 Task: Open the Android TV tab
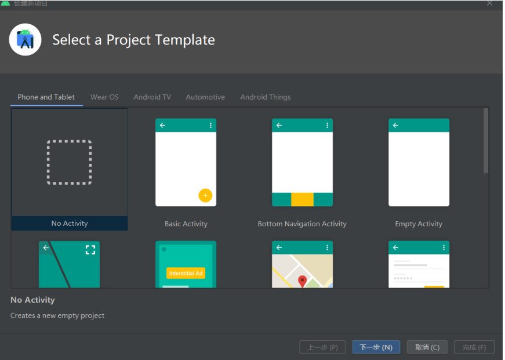(x=152, y=97)
